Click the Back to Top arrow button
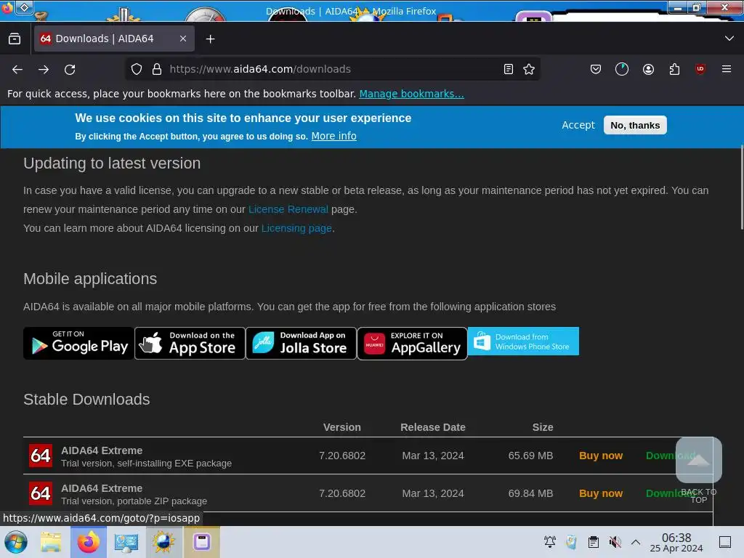The image size is (744, 558). [698, 460]
